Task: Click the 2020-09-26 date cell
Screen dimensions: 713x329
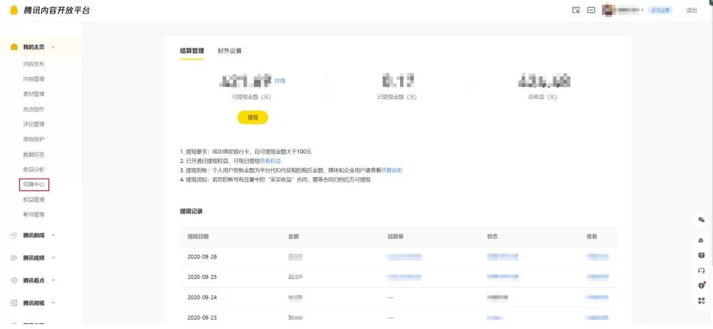Action: [202, 257]
